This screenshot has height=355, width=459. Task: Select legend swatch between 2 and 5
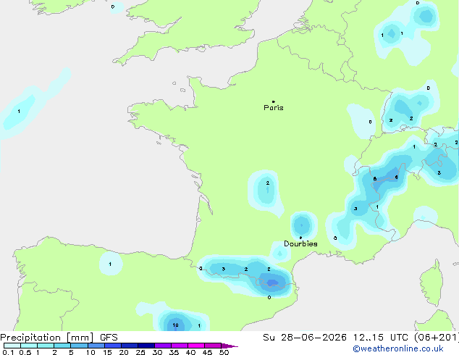(x=62, y=346)
